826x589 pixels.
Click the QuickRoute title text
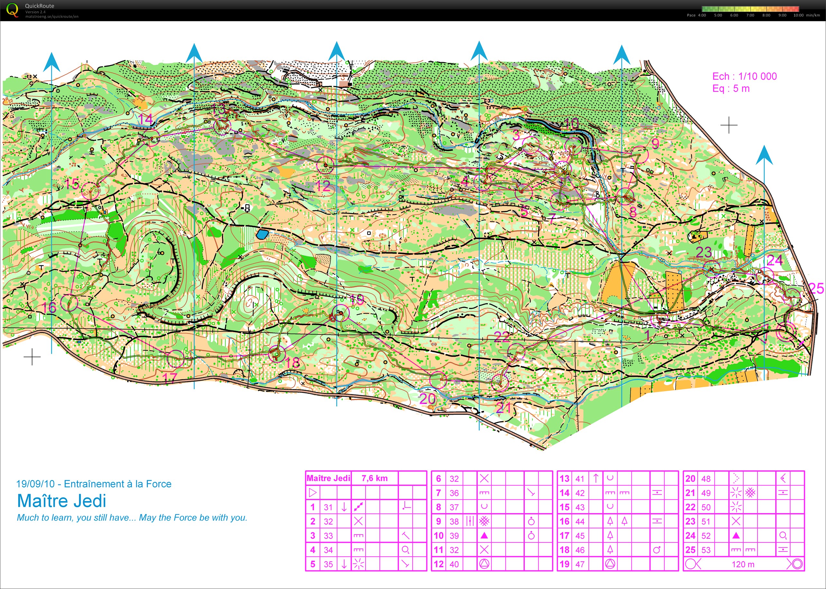[40, 6]
